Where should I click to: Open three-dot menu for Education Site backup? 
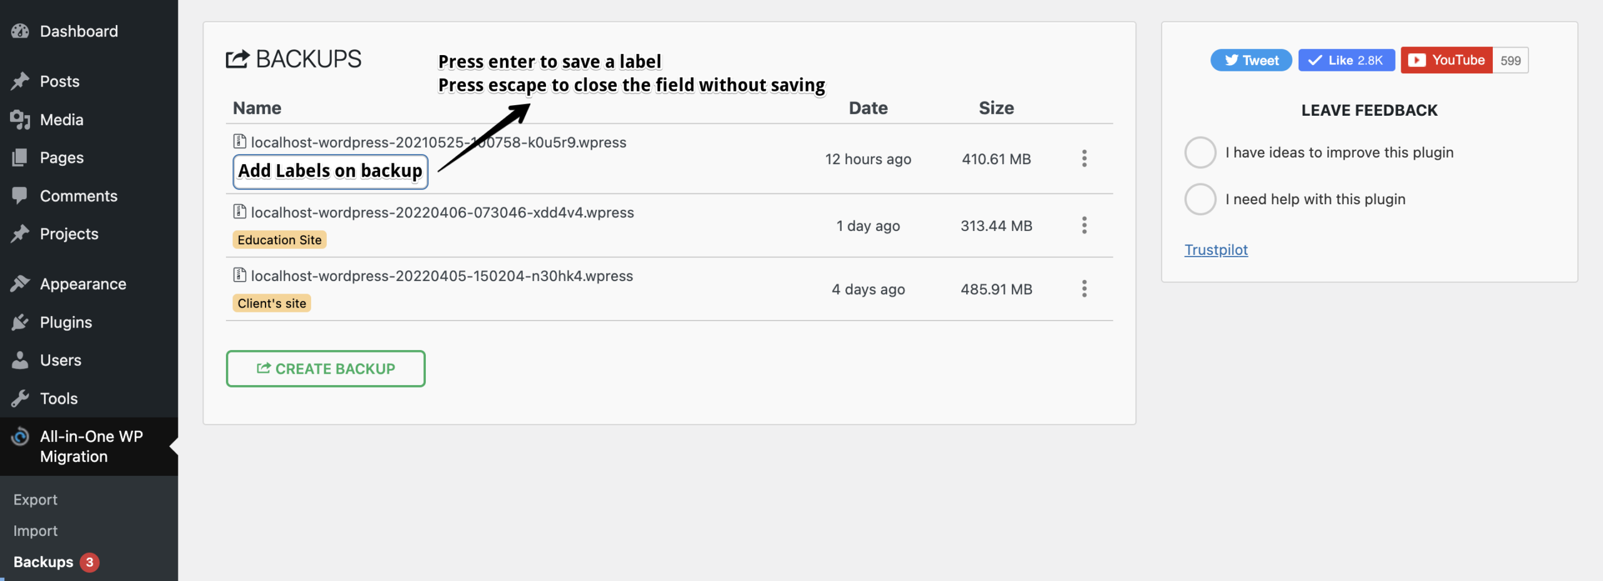[x=1084, y=225]
